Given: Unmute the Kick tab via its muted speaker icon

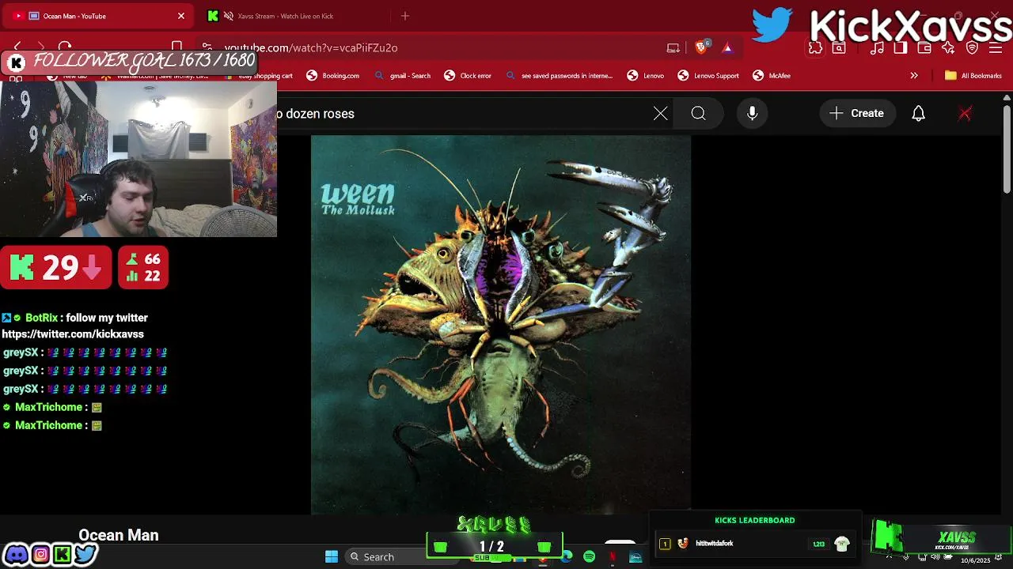Looking at the screenshot, I should [x=229, y=16].
